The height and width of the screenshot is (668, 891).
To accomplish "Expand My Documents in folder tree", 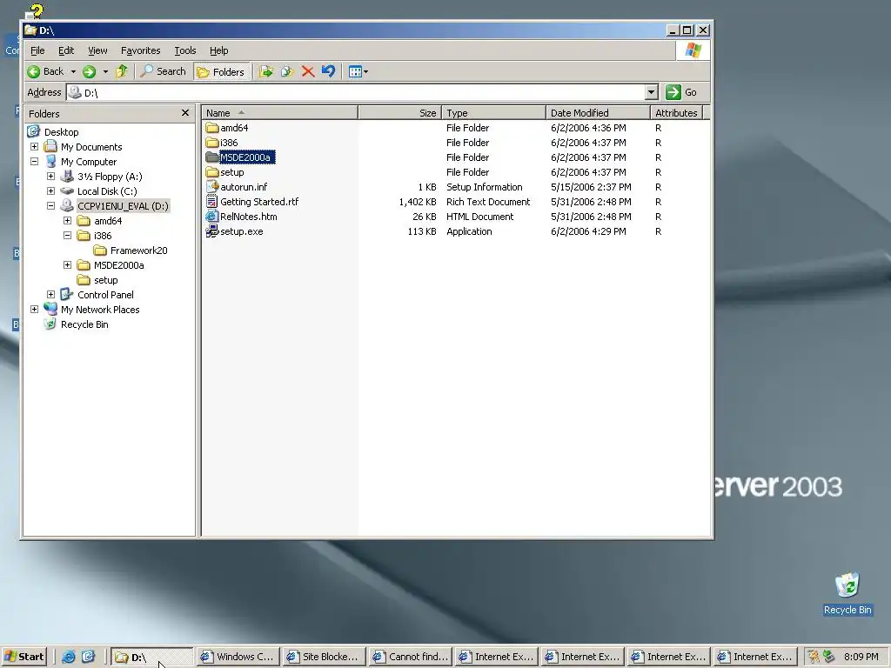I will pyautogui.click(x=34, y=146).
